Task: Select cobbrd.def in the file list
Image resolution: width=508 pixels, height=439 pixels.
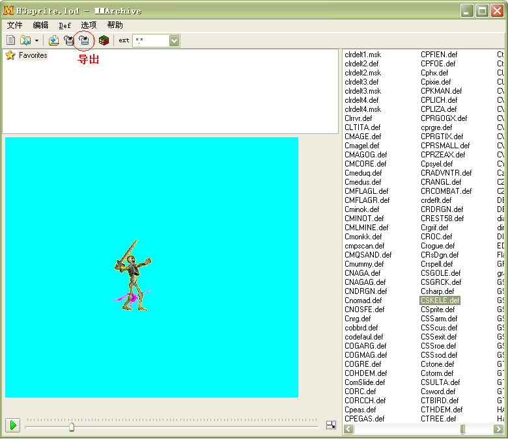Action: [x=361, y=328]
